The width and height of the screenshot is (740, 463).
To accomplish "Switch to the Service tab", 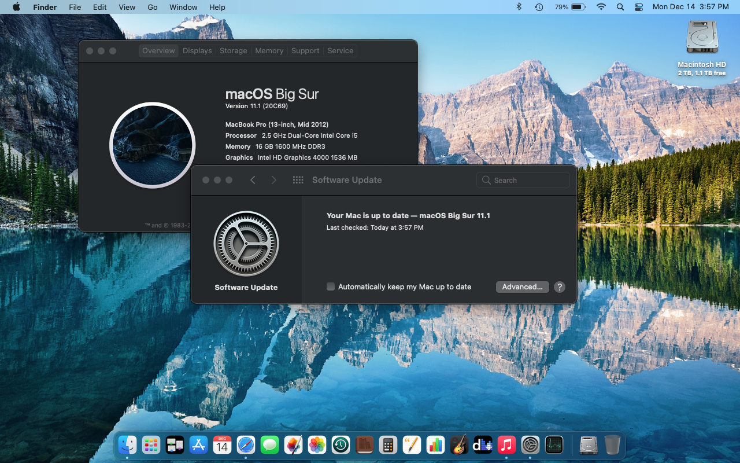I will click(341, 51).
